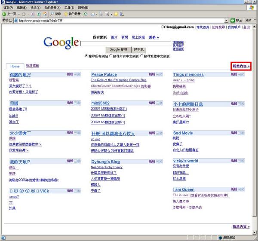Click the page icon in the address bar

[16, 21]
